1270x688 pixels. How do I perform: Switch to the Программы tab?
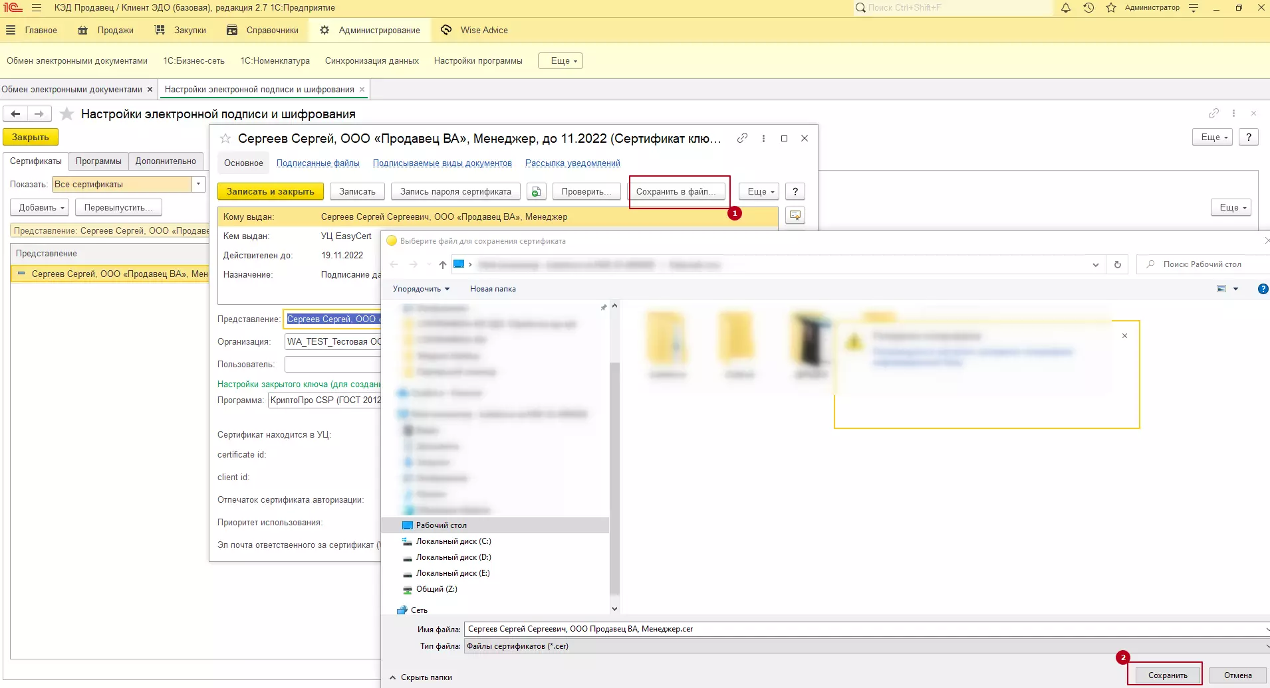point(98,161)
